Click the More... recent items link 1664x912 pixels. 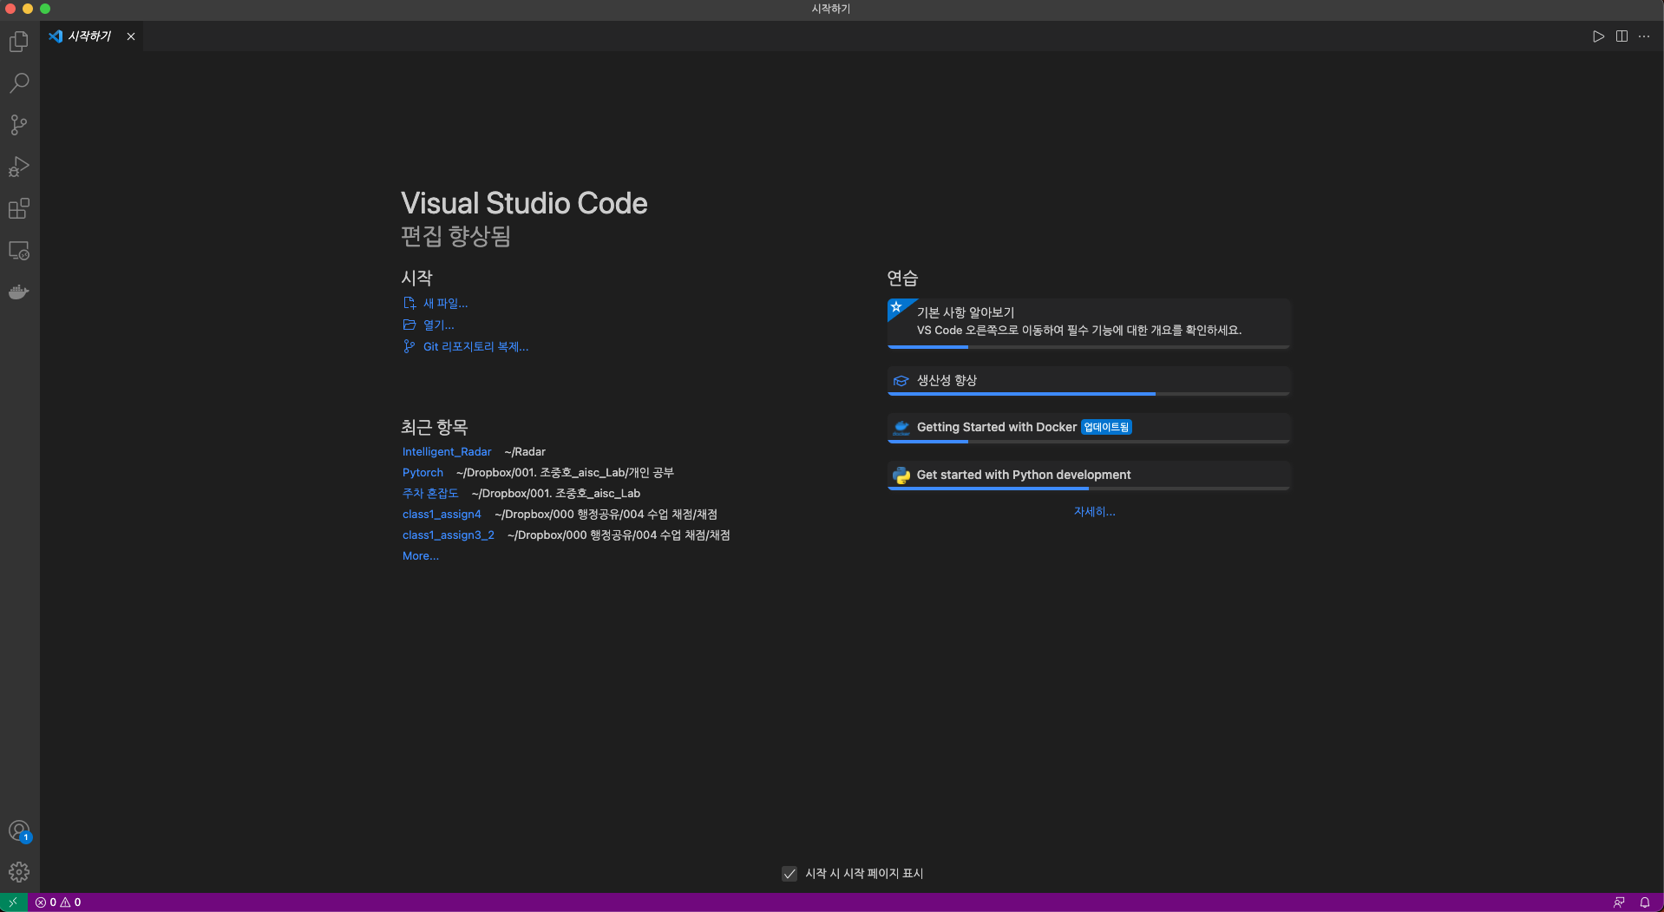click(x=421, y=556)
